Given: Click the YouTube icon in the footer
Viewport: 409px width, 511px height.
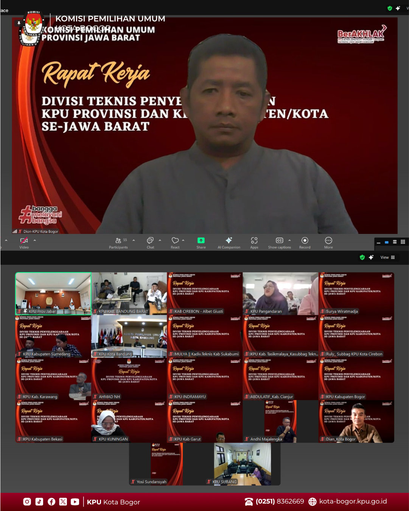Looking at the screenshot, I should pyautogui.click(x=75, y=502).
